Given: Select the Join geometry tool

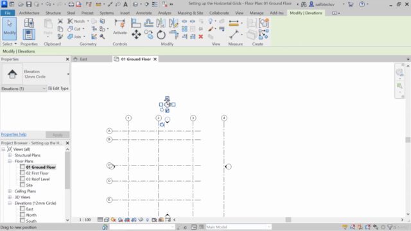Looking at the screenshot, I should pyautogui.click(x=74, y=37).
